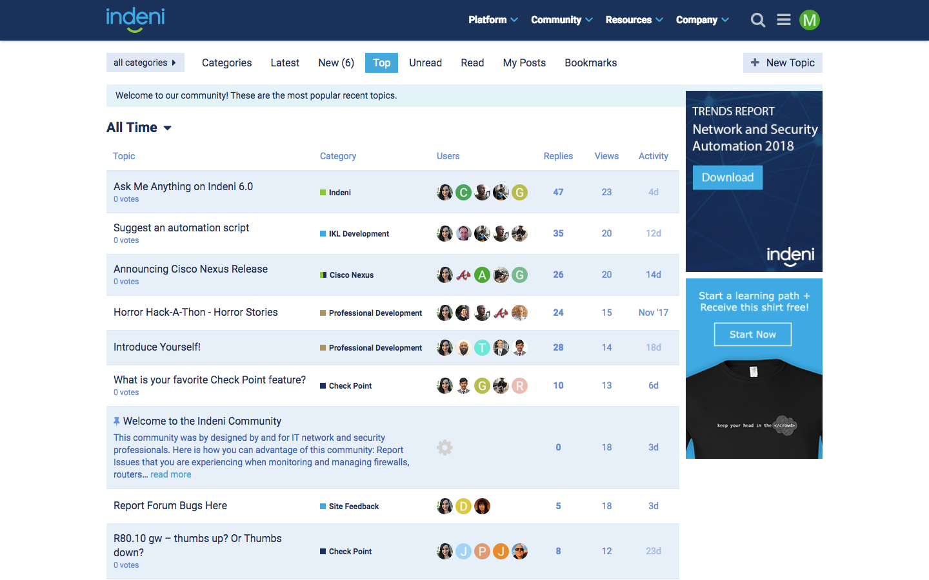The image size is (929, 580).
Task: Sort by the Replies column header
Action: pos(558,156)
